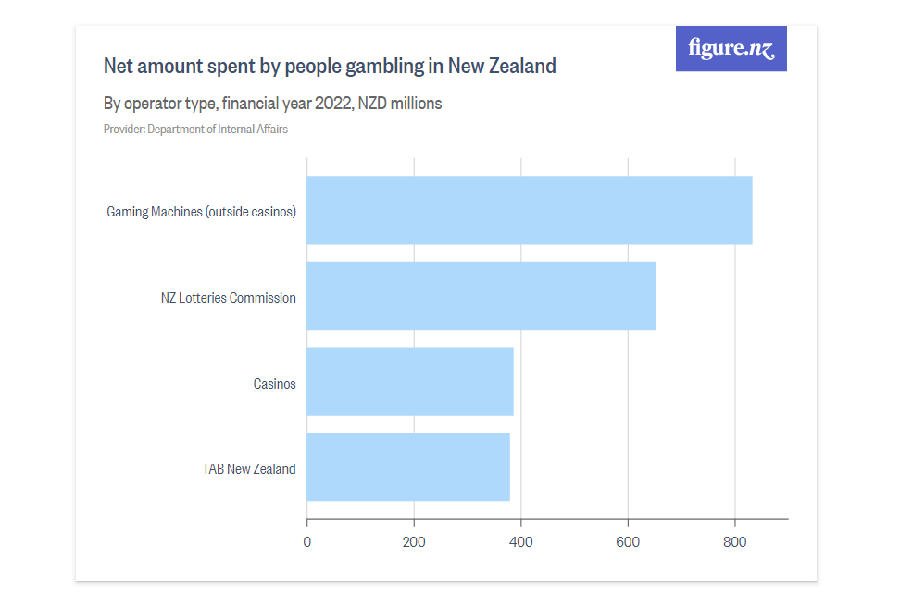This screenshot has width=900, height=606.
Task: Select the Gaming Machines (outside casinos) bar
Action: click(x=530, y=210)
